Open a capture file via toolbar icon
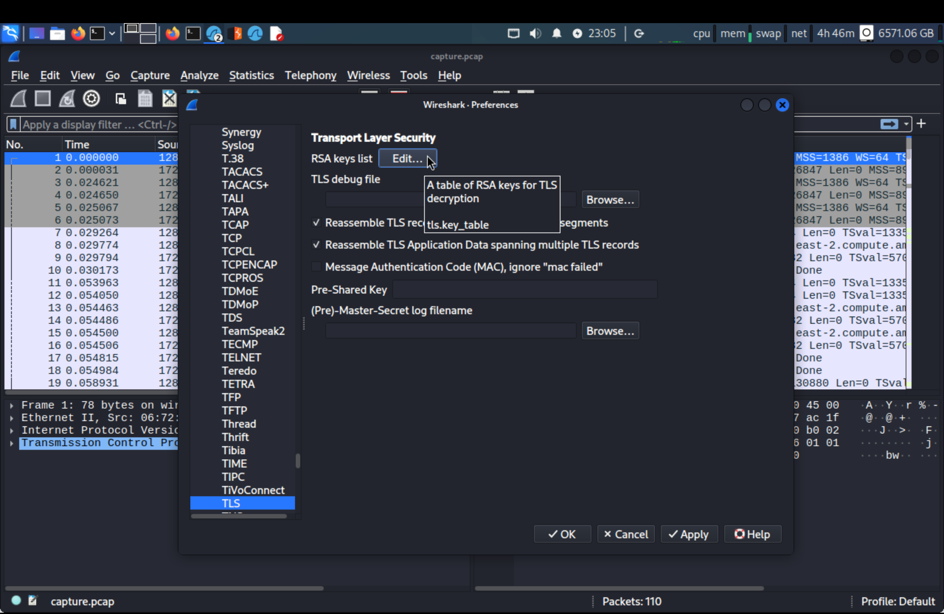The height and width of the screenshot is (614, 944). tap(121, 98)
